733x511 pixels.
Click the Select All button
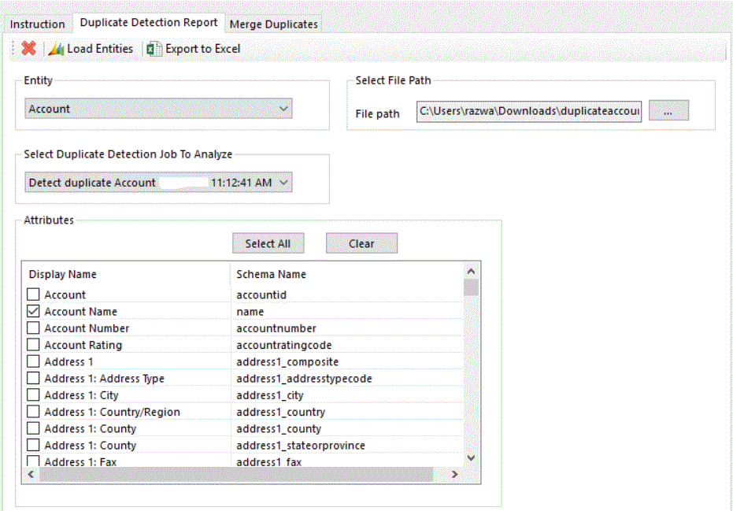tap(268, 244)
